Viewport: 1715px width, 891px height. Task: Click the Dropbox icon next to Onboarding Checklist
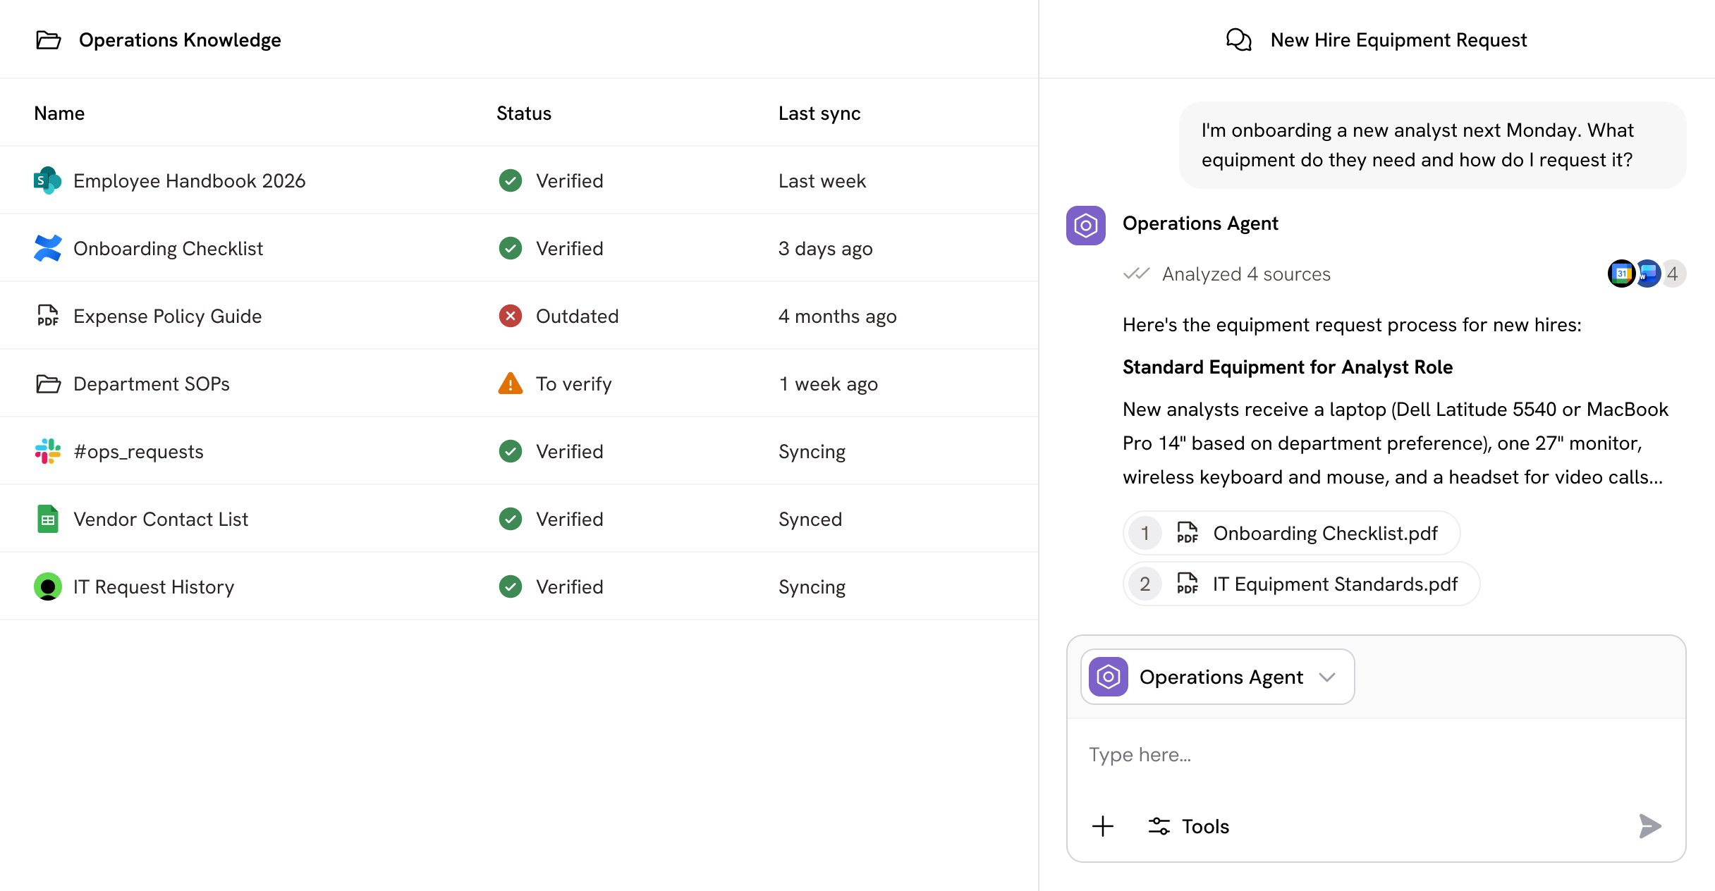(47, 248)
